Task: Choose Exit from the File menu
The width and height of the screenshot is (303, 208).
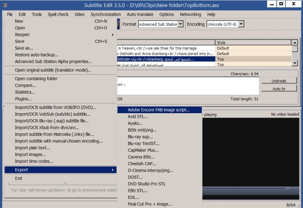Action: 61,178
